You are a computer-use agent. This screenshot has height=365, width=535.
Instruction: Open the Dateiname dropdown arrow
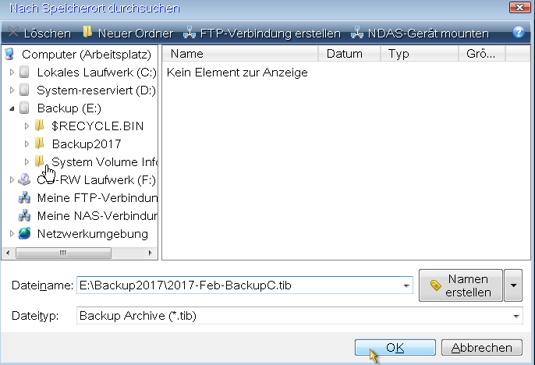point(406,286)
